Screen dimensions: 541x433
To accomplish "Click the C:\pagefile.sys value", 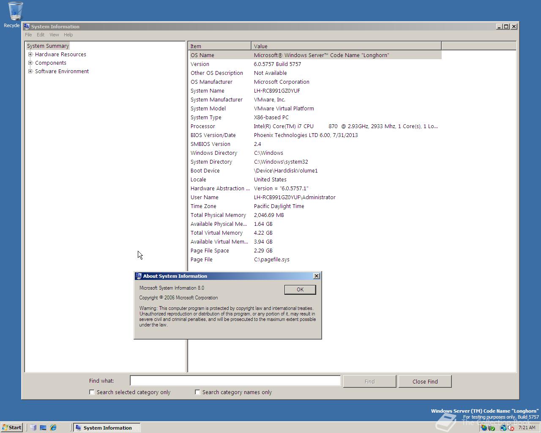I will click(x=271, y=259).
